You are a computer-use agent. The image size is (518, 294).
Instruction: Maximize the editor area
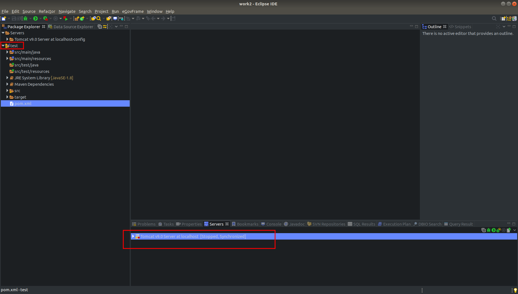tap(417, 26)
